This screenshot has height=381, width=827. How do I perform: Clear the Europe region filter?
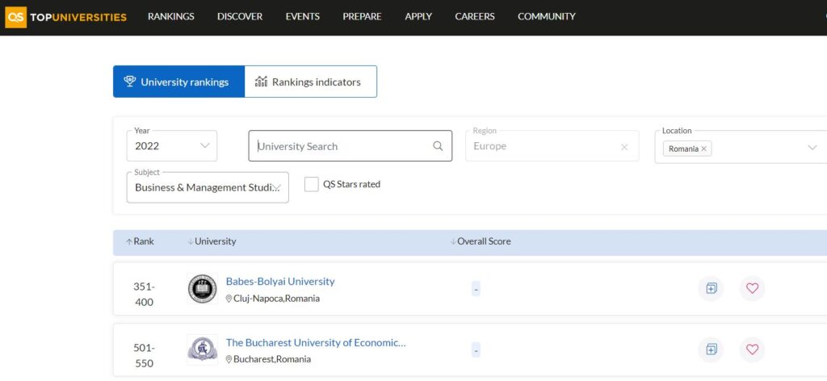point(624,147)
